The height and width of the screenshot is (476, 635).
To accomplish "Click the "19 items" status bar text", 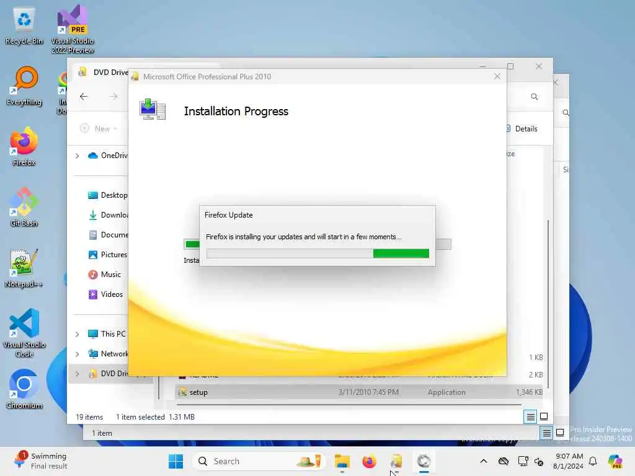I will coord(89,417).
